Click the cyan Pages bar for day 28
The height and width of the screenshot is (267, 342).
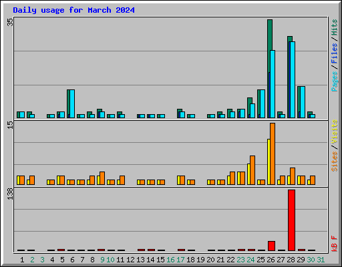point(293,79)
